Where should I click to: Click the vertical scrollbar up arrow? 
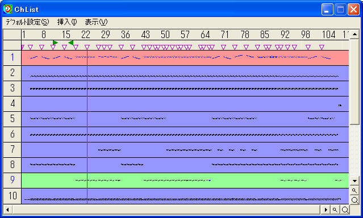[x=354, y=35]
